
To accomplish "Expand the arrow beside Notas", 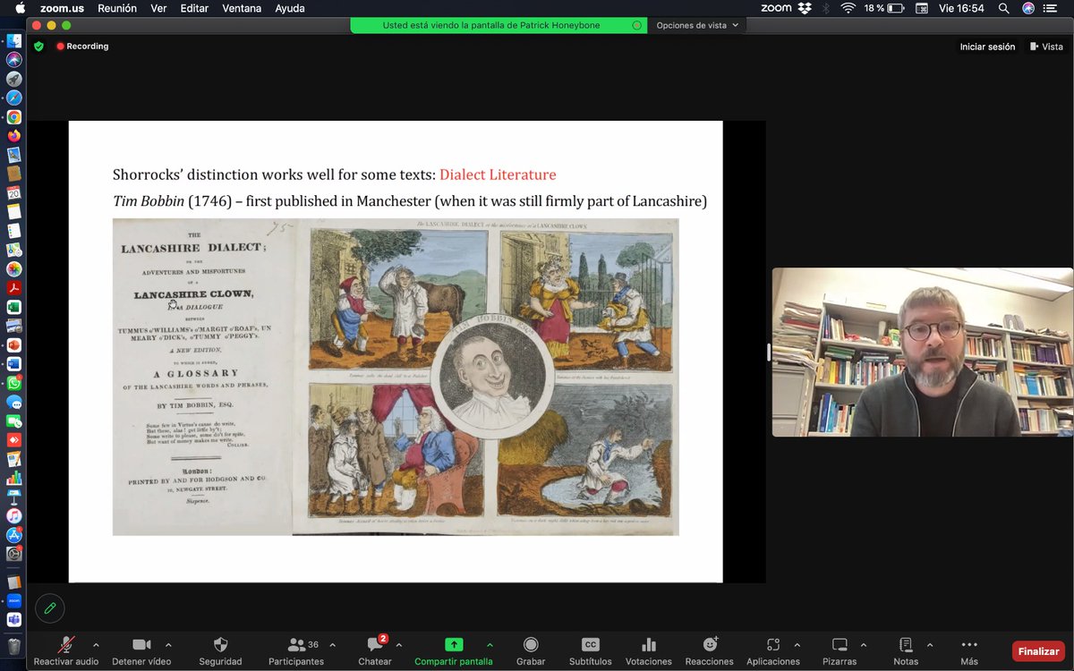I will click(930, 644).
